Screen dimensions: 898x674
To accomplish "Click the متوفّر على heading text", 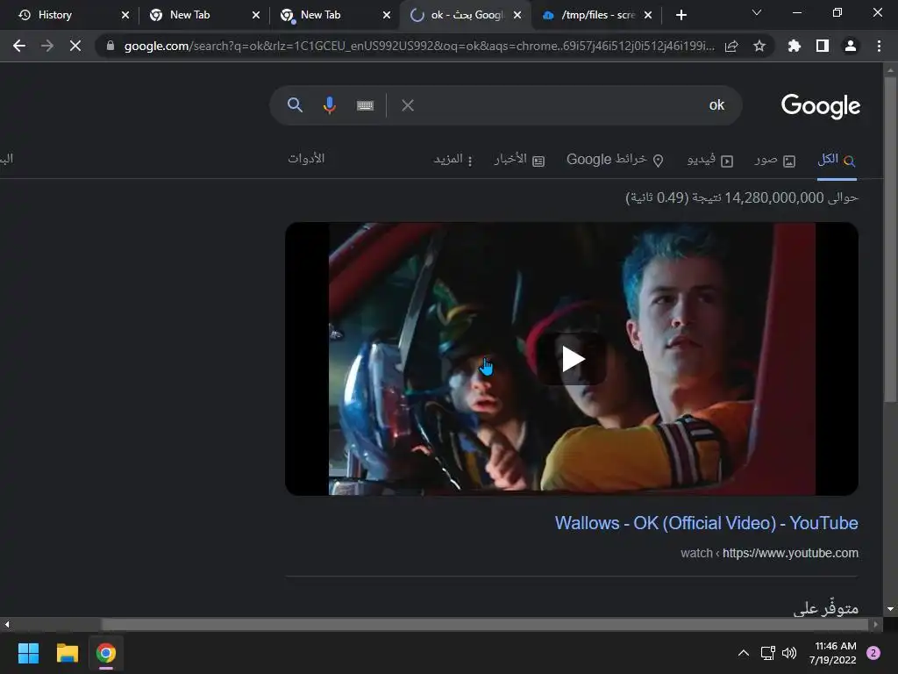I will coord(826,609).
